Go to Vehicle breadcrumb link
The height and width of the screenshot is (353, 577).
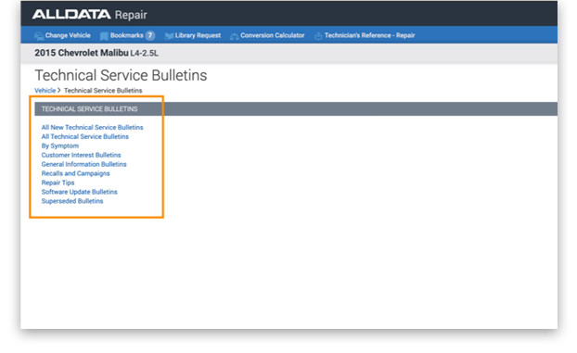45,91
